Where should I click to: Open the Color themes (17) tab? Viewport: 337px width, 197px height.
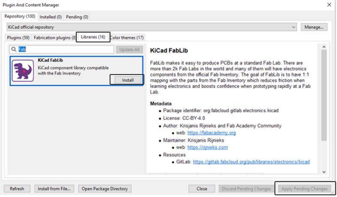127,38
